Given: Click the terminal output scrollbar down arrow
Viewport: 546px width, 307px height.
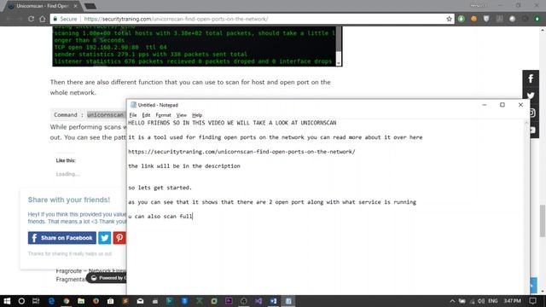Looking at the screenshot, I should (338, 62).
